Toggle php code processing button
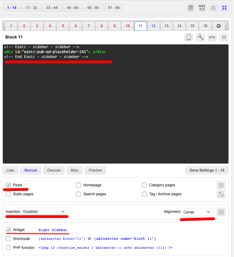Viewport: 234px width, 257px height. 212,37
